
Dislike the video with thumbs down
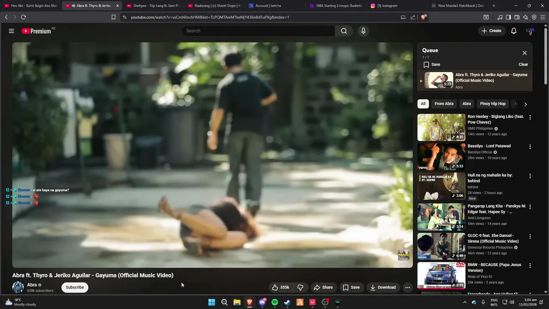(x=300, y=288)
